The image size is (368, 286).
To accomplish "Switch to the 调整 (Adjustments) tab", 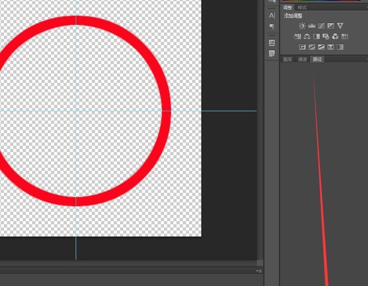I will (x=287, y=7).
